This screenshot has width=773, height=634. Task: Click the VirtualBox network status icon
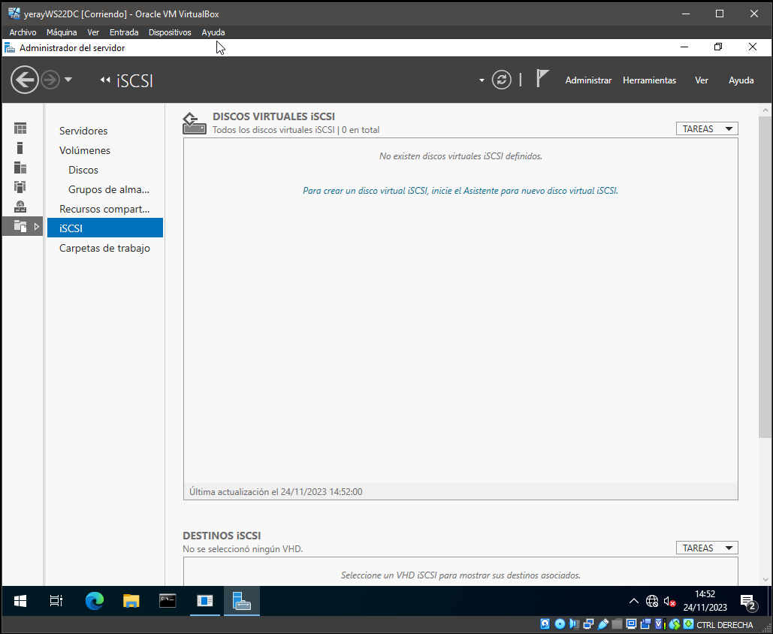coord(588,624)
